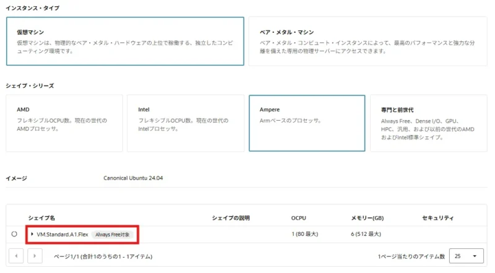This screenshot has width=495, height=273.
Task: Select the ベア・メタル・マシン instance type card
Action: 368,41
